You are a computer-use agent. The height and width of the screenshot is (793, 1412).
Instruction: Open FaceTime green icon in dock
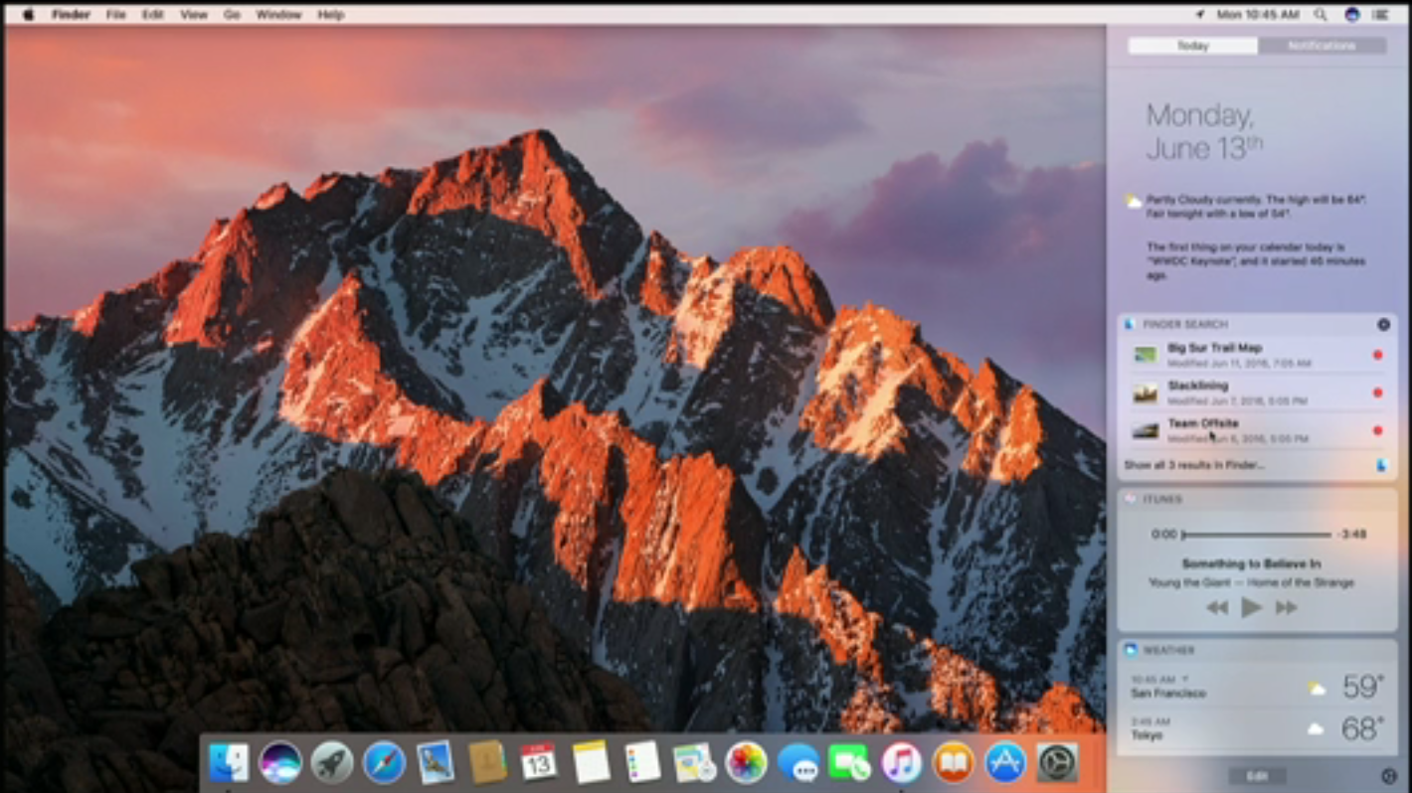pyautogui.click(x=849, y=763)
